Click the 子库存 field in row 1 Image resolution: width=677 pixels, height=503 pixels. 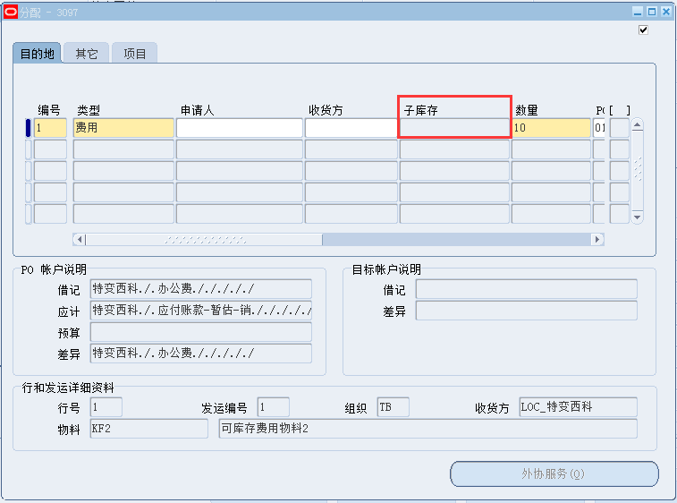(x=454, y=127)
